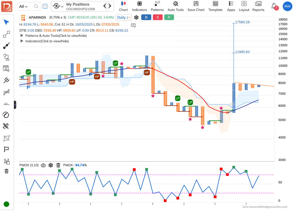Viewport: 294px width, 211px height.
Task: Delete drawings with the trash tool in sidebar
Action: coord(7,171)
